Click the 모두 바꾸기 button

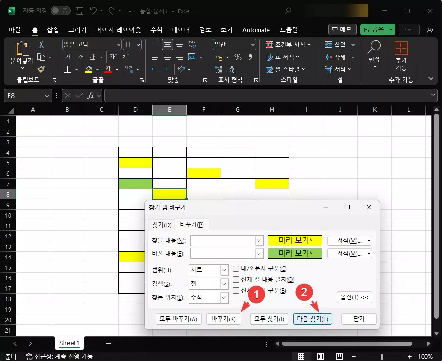pos(178,319)
